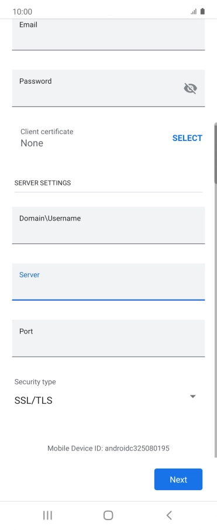Viewport: 217px width, 530px height.
Task: Click into Domain\Username field
Action: [109, 225]
